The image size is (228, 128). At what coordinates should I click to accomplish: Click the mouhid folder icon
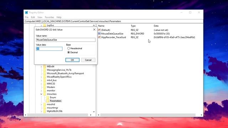pos(44,104)
